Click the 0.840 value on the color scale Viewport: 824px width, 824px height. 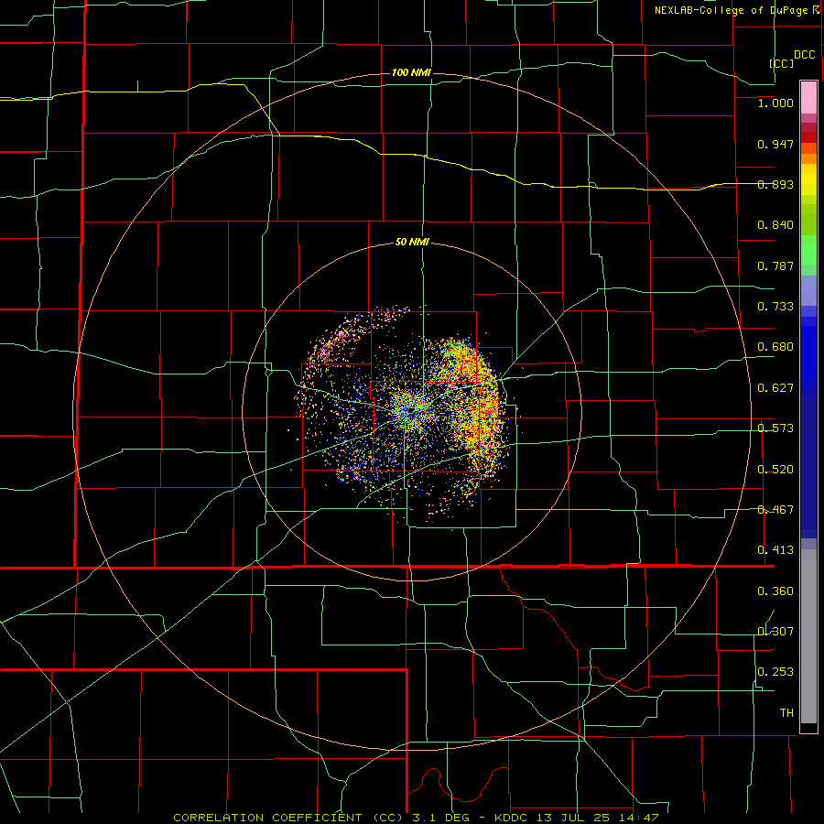[775, 225]
